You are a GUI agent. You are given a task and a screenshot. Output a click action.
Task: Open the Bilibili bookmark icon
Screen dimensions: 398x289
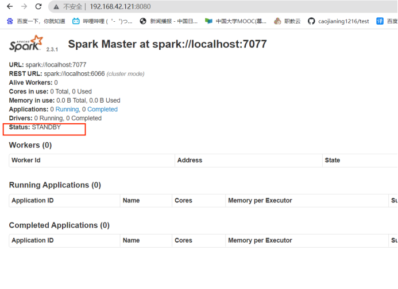(76, 21)
